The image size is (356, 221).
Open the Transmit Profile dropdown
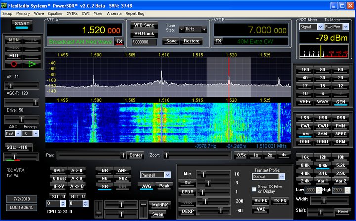coord(282,177)
